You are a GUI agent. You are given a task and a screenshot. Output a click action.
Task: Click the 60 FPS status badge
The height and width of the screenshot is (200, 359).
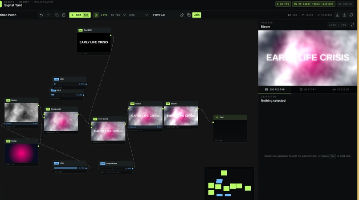pyautogui.click(x=283, y=4)
